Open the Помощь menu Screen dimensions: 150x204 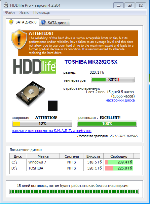[x=42, y=12]
